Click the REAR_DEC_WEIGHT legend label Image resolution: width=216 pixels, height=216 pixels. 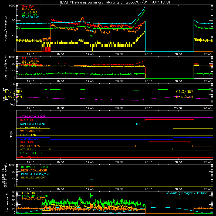pyautogui.click(x=33, y=178)
